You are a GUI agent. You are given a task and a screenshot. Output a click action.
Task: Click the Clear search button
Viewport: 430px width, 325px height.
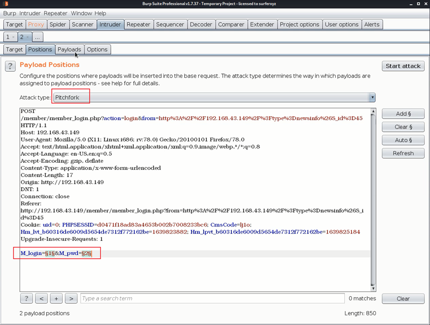point(403,299)
